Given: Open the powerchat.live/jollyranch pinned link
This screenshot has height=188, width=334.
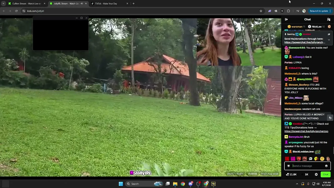Looking at the screenshot, I should pos(305,42).
